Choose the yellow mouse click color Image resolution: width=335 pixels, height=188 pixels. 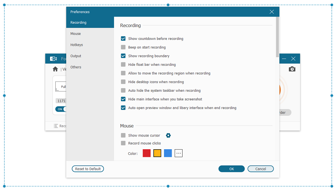[x=157, y=153]
